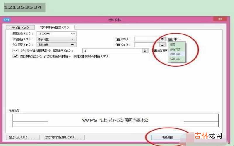Switch to the 字体(N) tab
The image size is (234, 146).
[20, 28]
